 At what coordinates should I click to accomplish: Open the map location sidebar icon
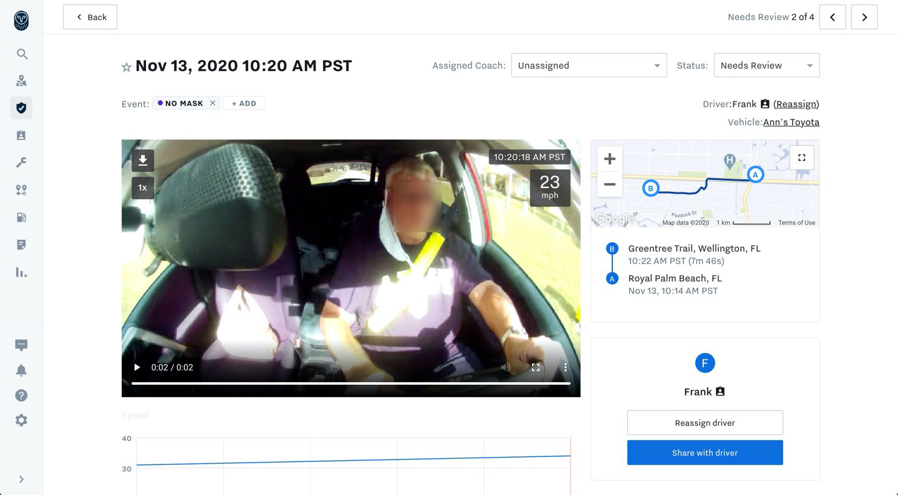(21, 81)
